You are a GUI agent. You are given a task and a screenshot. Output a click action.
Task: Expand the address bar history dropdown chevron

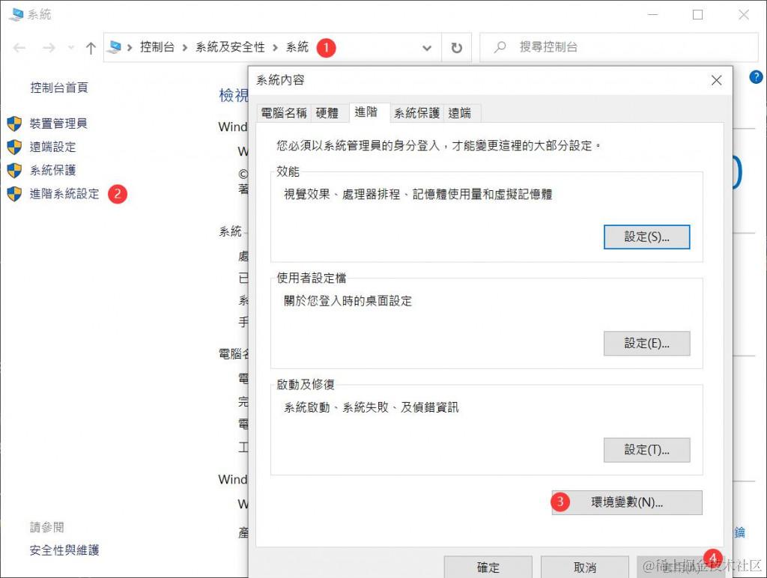click(427, 47)
